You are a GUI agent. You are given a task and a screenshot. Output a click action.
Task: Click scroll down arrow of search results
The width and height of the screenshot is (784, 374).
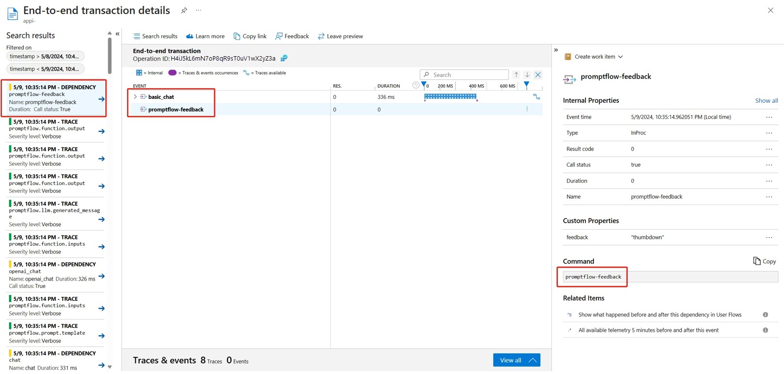click(110, 367)
